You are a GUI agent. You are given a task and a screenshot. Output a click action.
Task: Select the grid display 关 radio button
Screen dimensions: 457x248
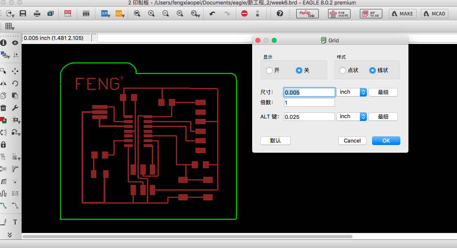tap(299, 70)
